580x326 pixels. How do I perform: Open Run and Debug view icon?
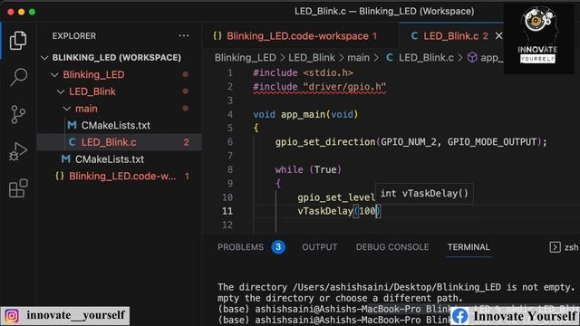(18, 151)
